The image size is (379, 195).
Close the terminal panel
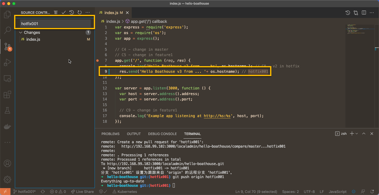(x=372, y=134)
